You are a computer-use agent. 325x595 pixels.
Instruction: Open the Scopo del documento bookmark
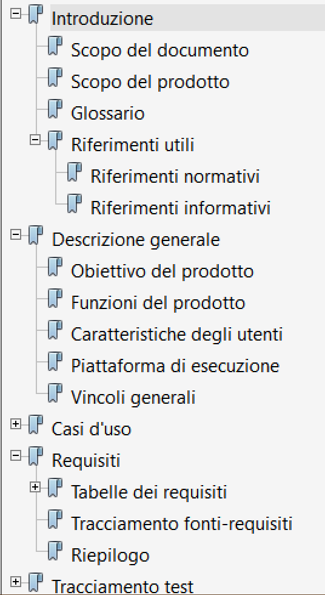160,50
